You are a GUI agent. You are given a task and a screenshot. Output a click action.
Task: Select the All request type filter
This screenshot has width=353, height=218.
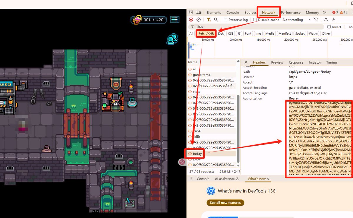[x=191, y=33]
